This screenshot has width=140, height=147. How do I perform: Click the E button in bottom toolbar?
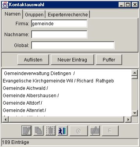coord(110,131)
